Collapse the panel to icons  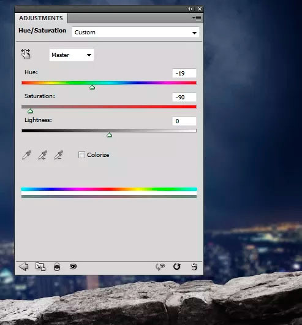[x=191, y=9]
